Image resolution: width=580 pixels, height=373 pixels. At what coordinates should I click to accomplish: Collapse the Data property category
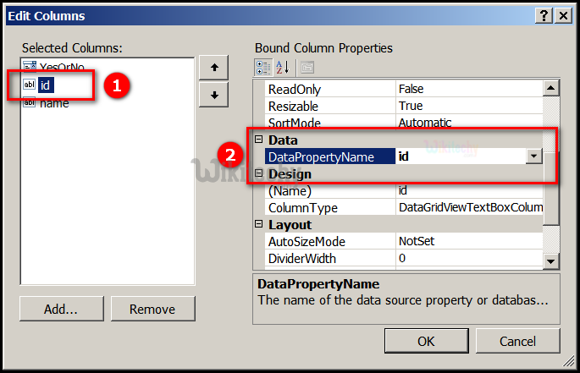pos(259,140)
